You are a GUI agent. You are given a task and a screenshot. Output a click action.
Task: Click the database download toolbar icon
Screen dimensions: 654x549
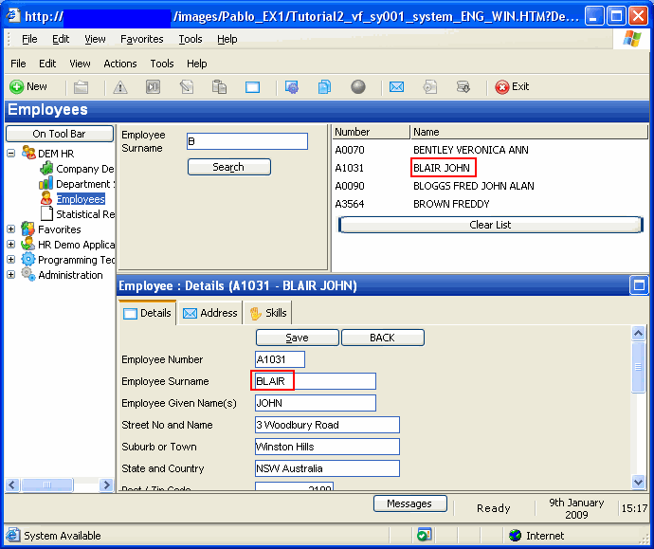pos(463,87)
